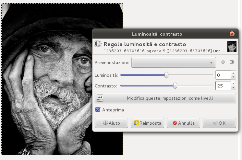Click the Aiuto help button
This screenshot has height=160, width=242.
(111, 123)
